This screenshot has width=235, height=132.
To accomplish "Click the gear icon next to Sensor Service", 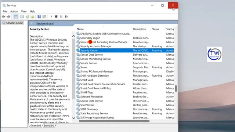I will click(78, 63).
